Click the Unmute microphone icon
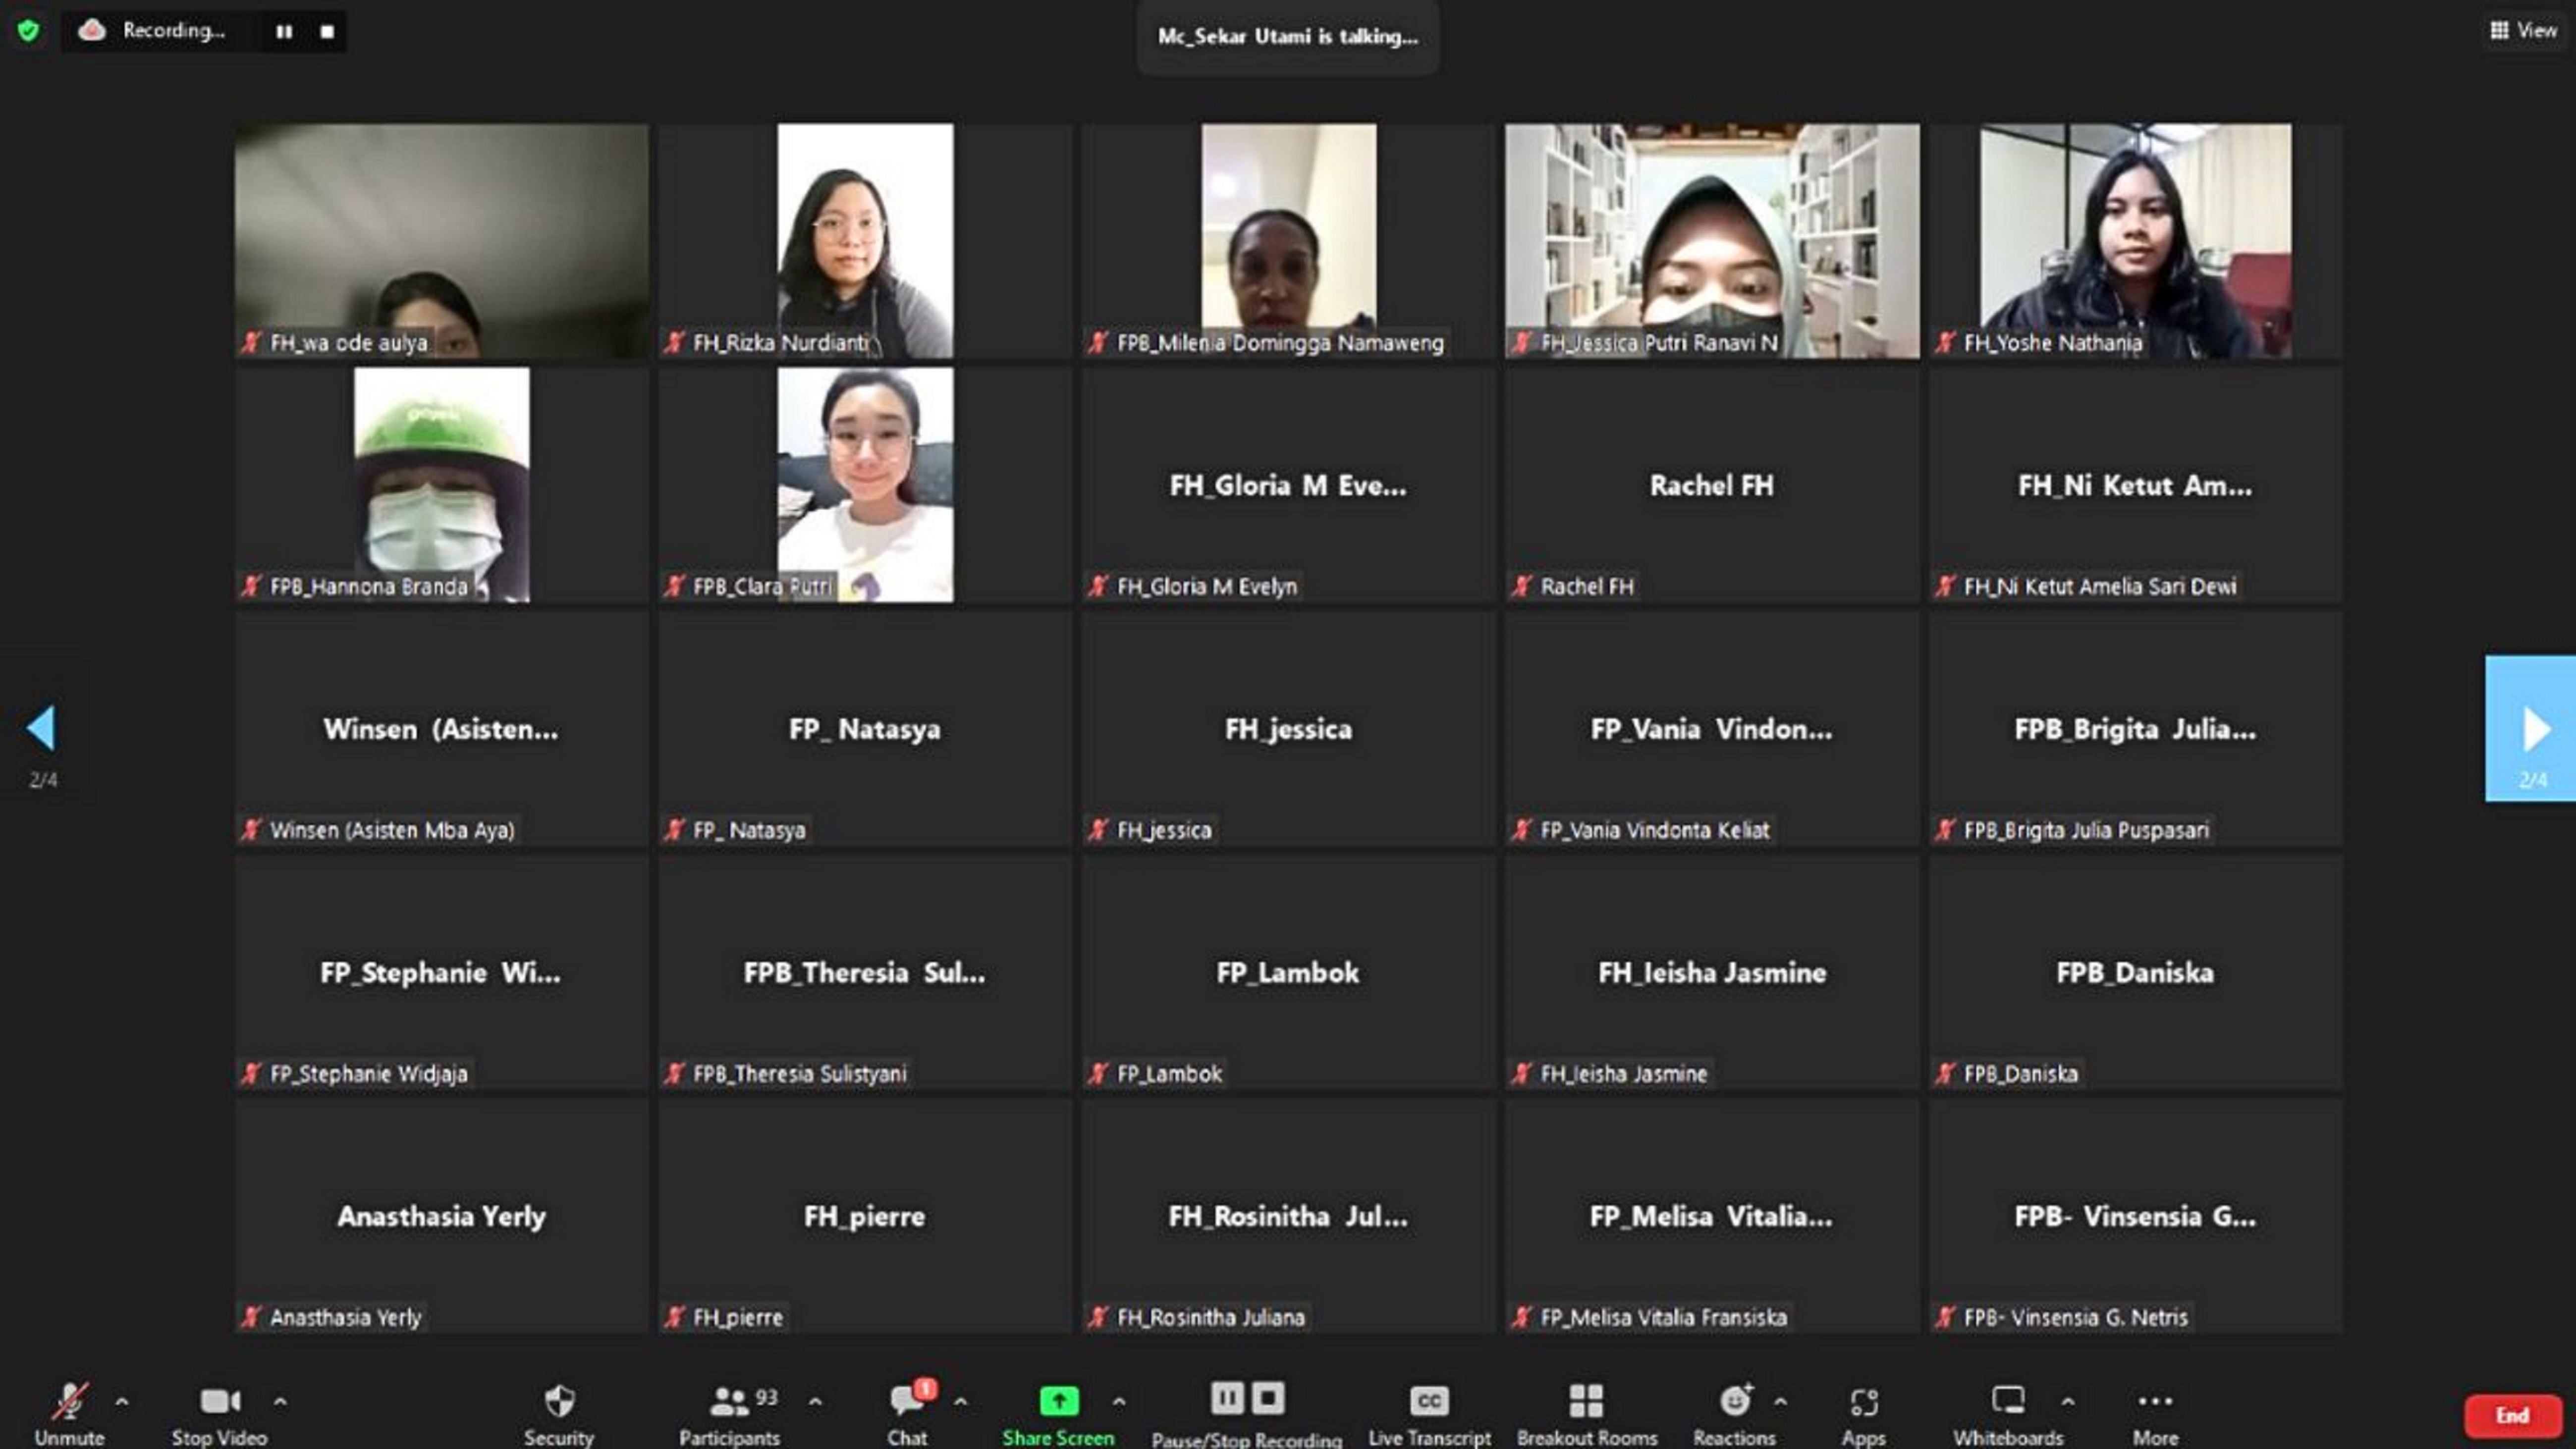Image resolution: width=2576 pixels, height=1449 pixels. 69,1401
